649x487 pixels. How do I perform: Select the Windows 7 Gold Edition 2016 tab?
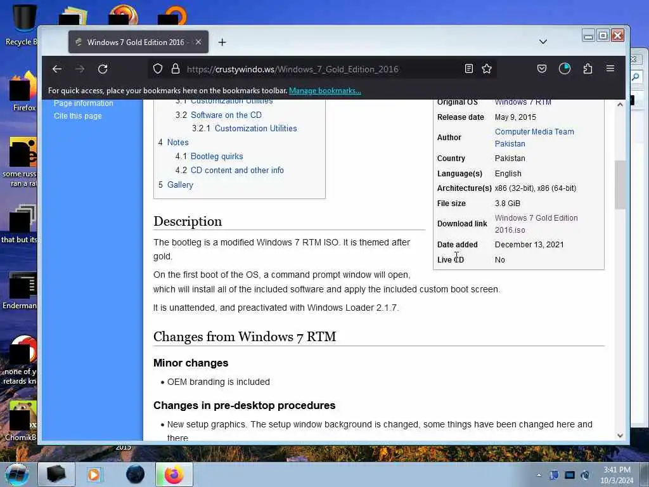pyautogui.click(x=139, y=42)
